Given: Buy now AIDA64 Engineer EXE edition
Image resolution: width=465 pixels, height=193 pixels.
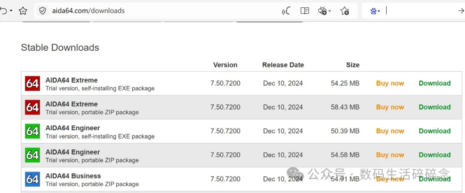Looking at the screenshot, I should [390, 131].
